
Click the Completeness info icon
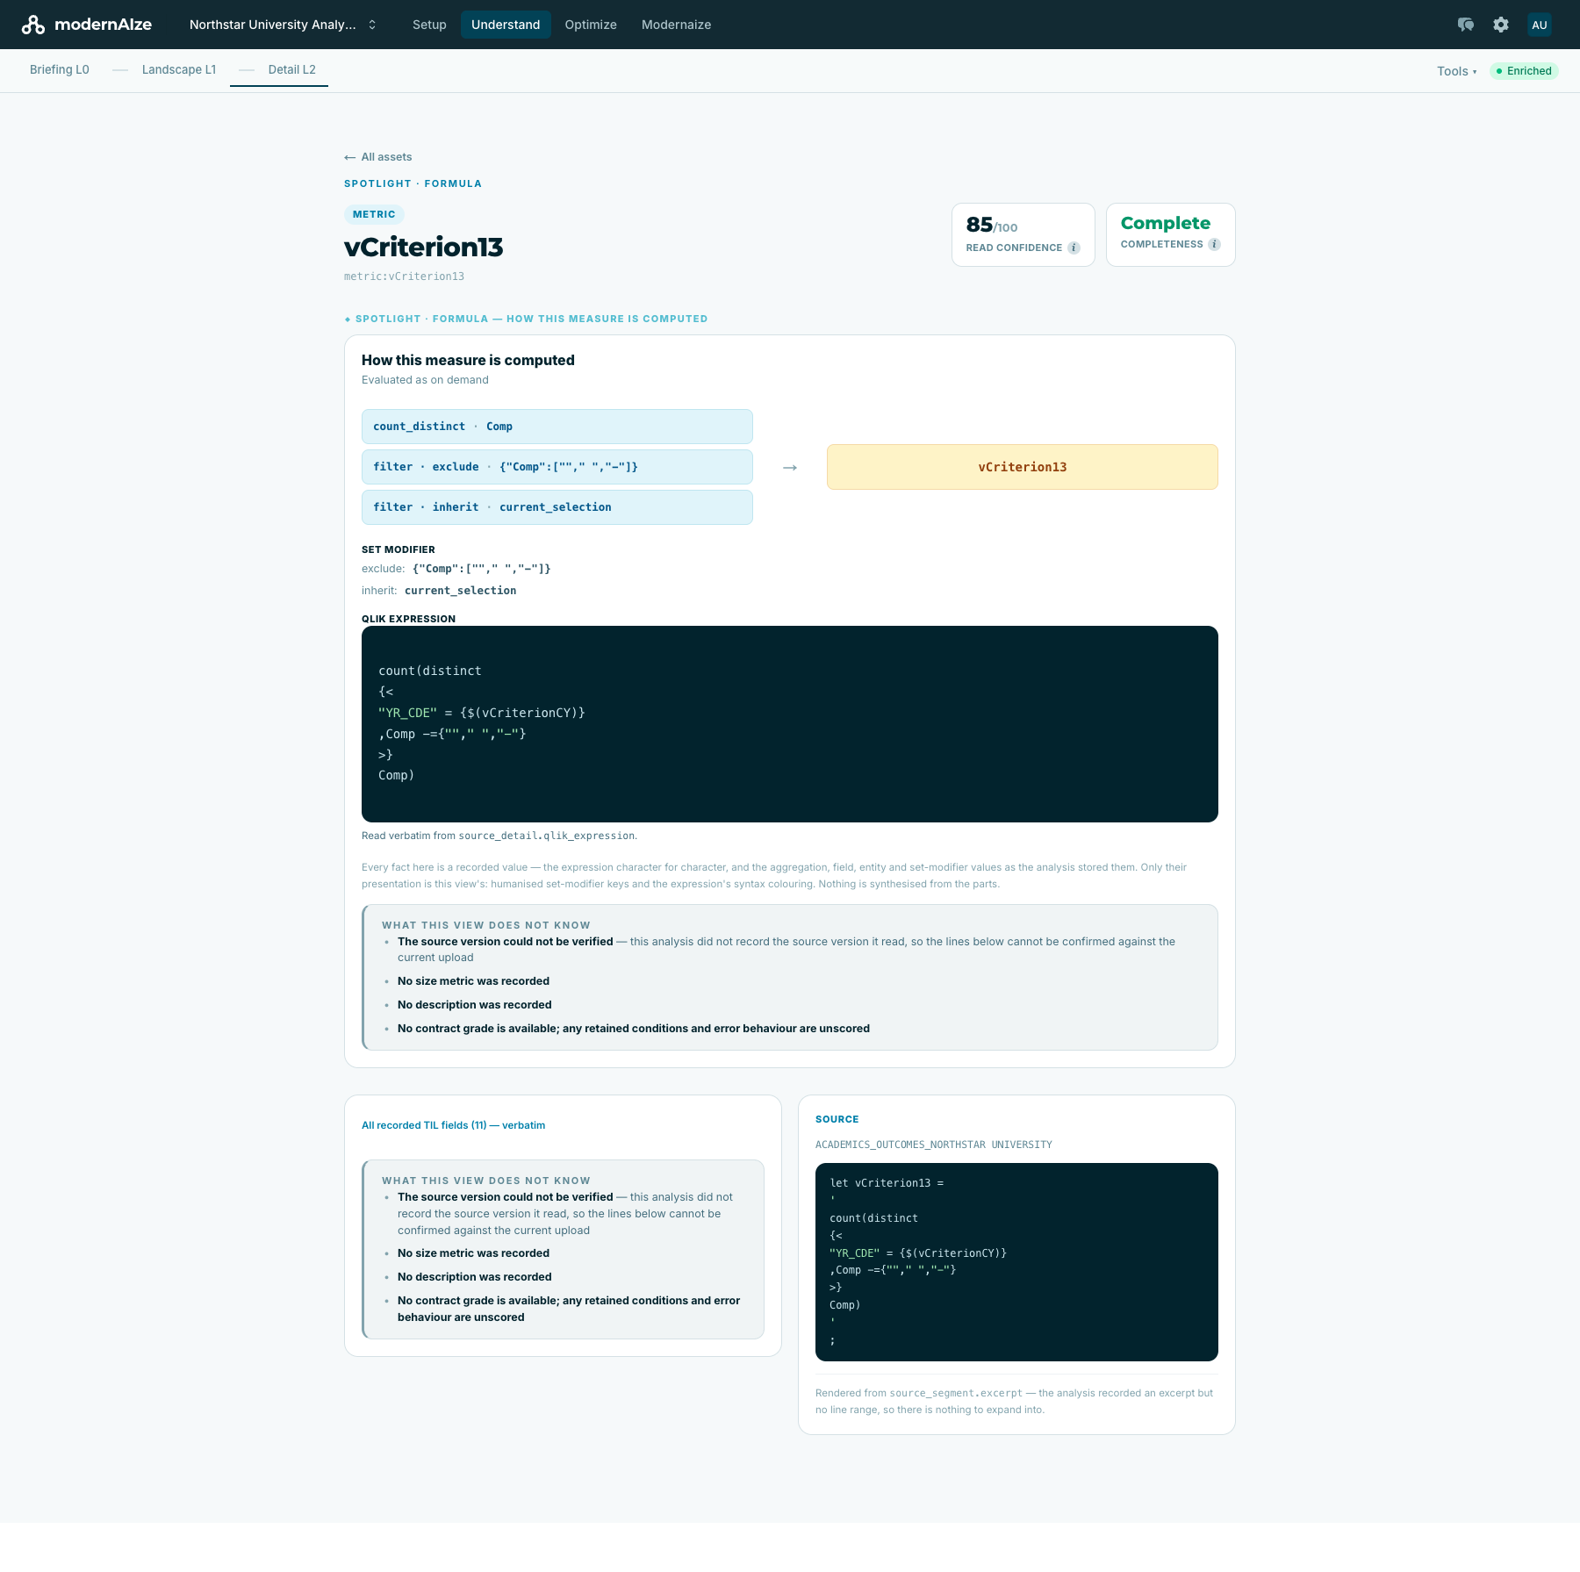pyautogui.click(x=1214, y=244)
